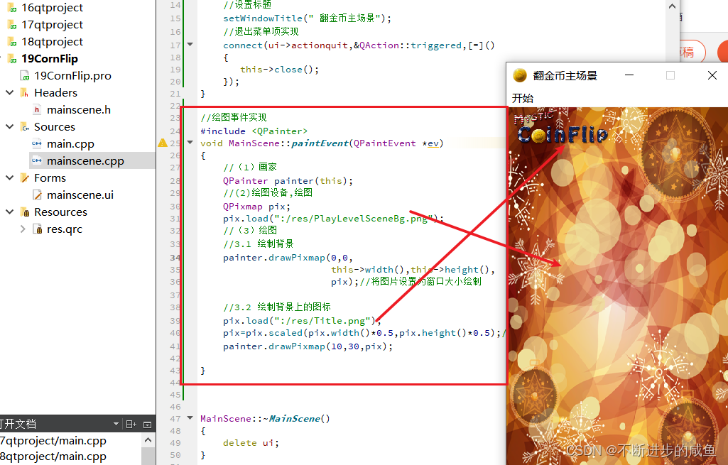
Task: Click the coin icon in game title bar
Action: click(x=520, y=75)
